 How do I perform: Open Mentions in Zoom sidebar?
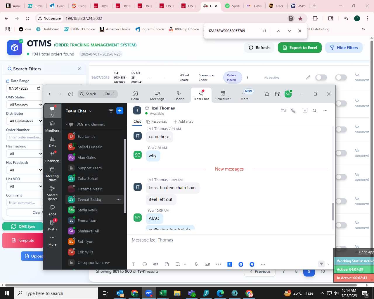[x=53, y=127]
